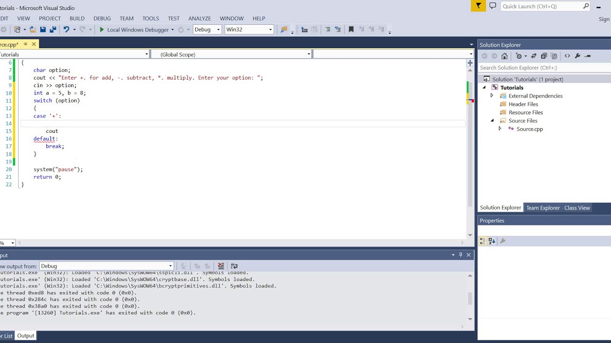The image size is (611, 343).
Task: Click Pending Changes Filter clock icon
Action: coord(519,56)
